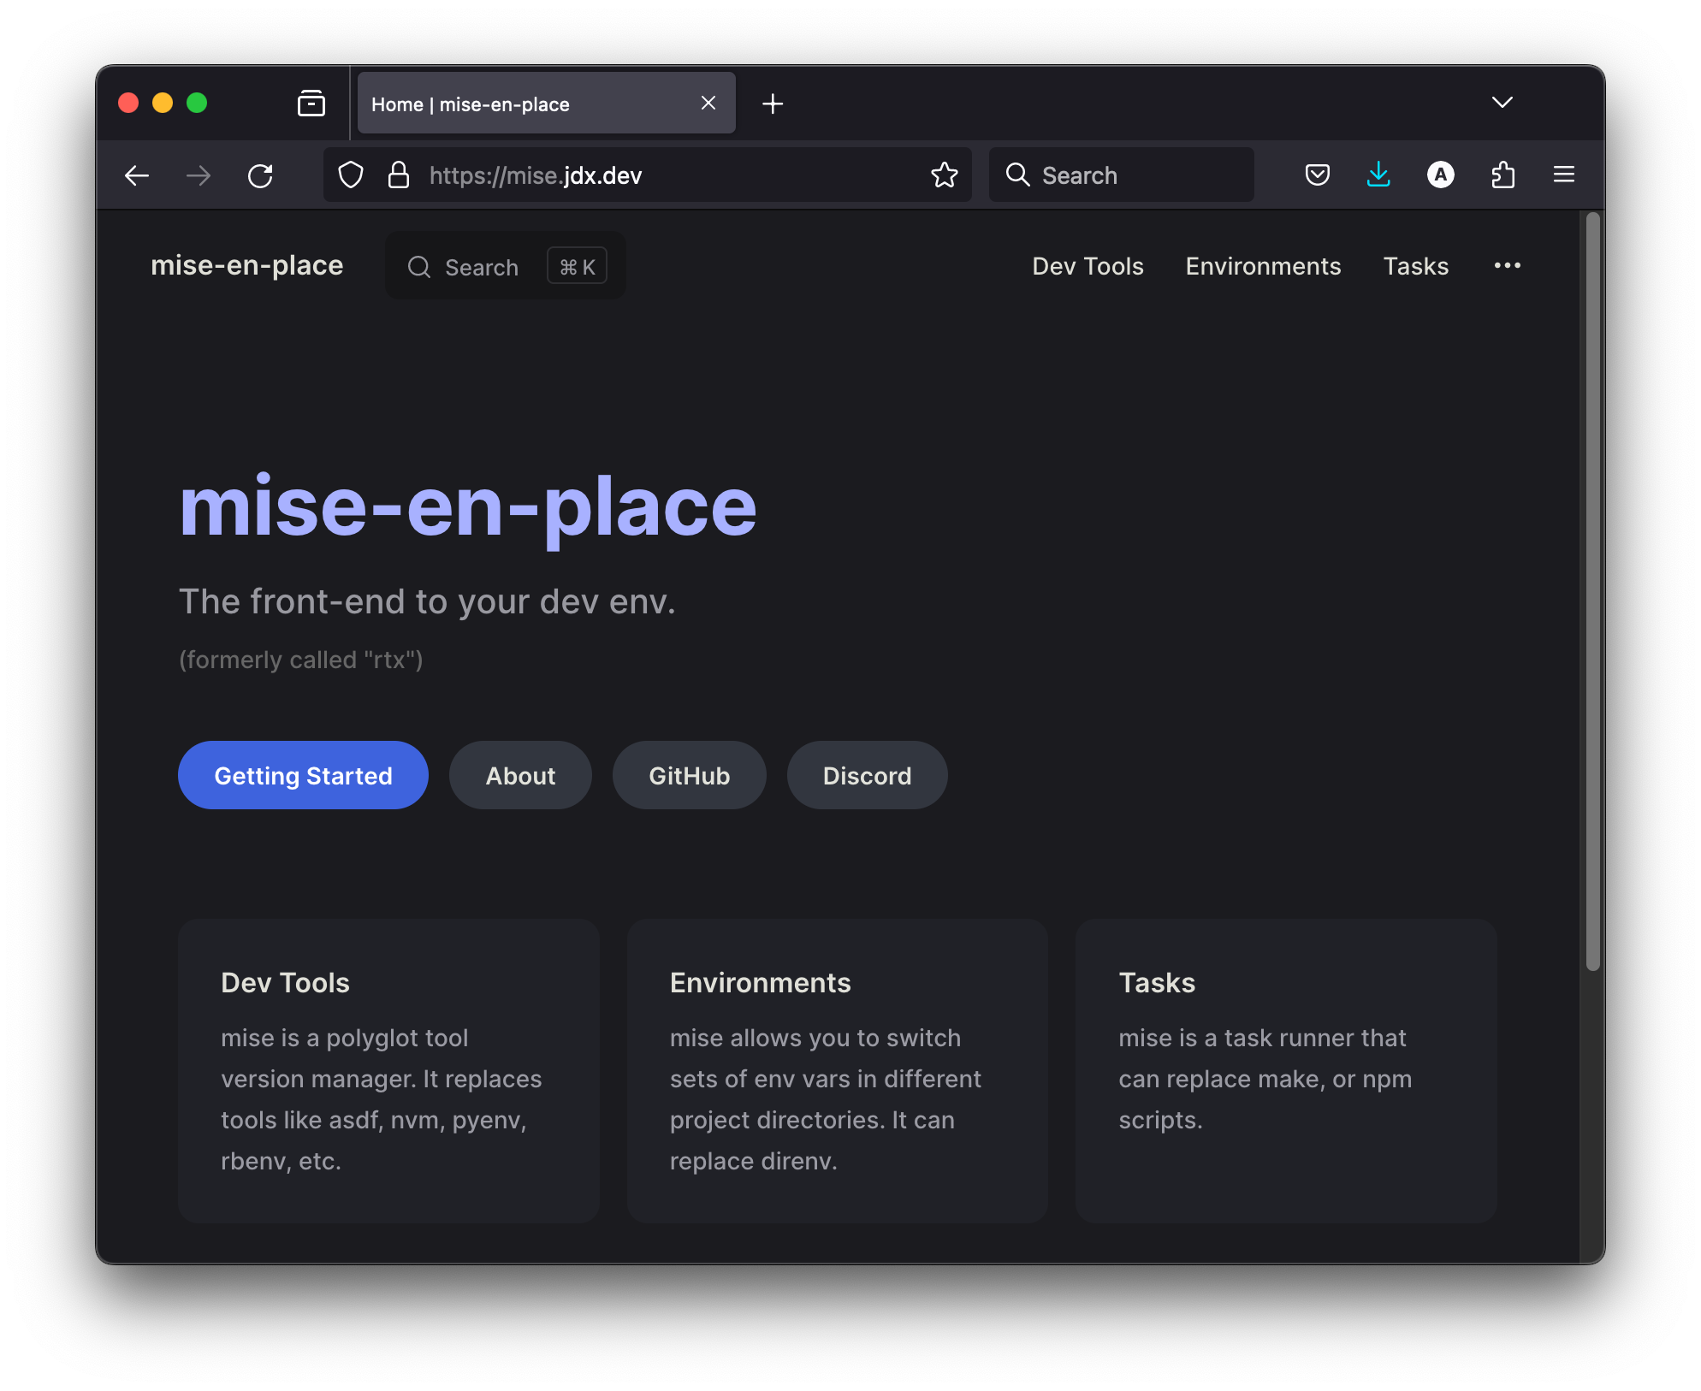Open tracking protection shield icon
This screenshot has height=1391, width=1701.
pos(351,175)
